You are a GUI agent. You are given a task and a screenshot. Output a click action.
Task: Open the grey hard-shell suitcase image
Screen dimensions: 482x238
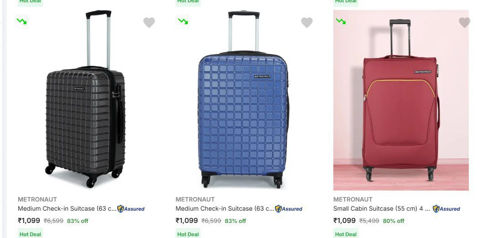click(85, 100)
